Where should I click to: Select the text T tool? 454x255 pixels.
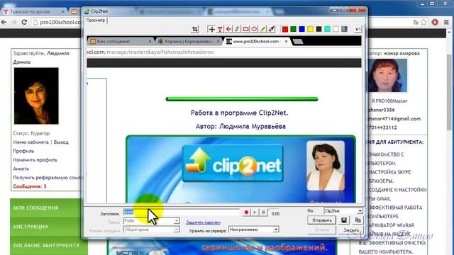220,29
